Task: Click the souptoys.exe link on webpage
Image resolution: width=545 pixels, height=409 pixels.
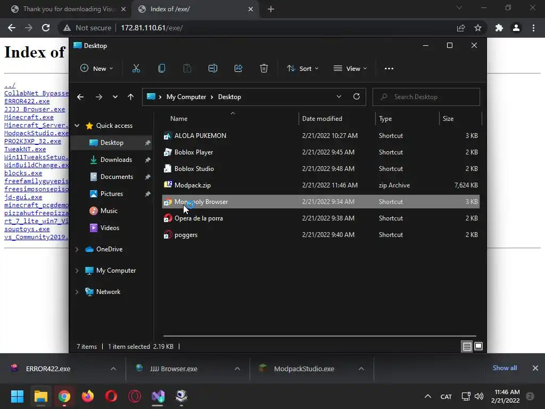Action: pyautogui.click(x=27, y=229)
